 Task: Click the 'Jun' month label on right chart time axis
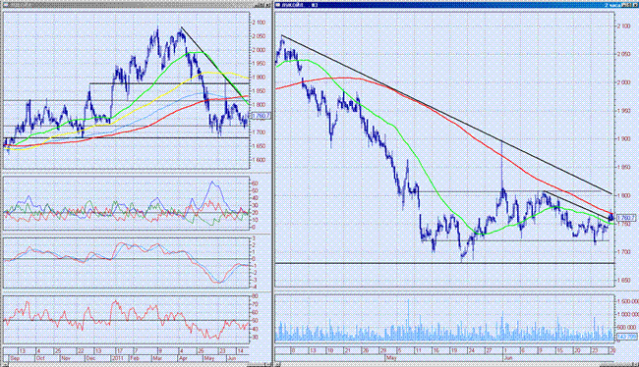(509, 358)
